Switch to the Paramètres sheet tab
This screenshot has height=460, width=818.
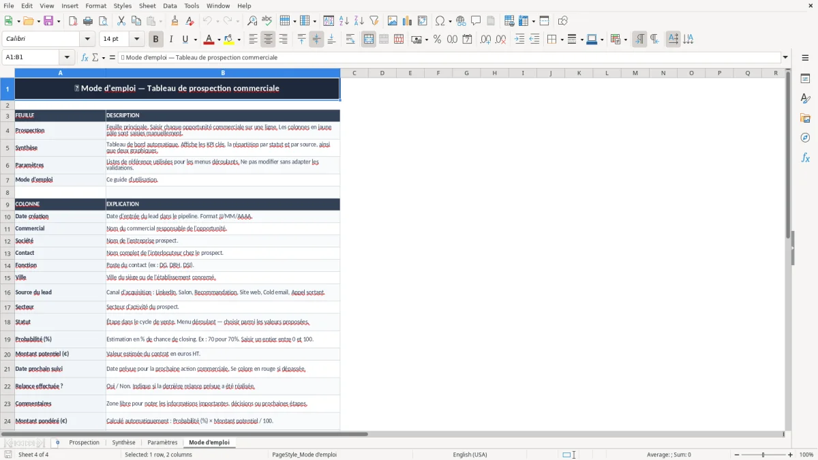pyautogui.click(x=162, y=442)
